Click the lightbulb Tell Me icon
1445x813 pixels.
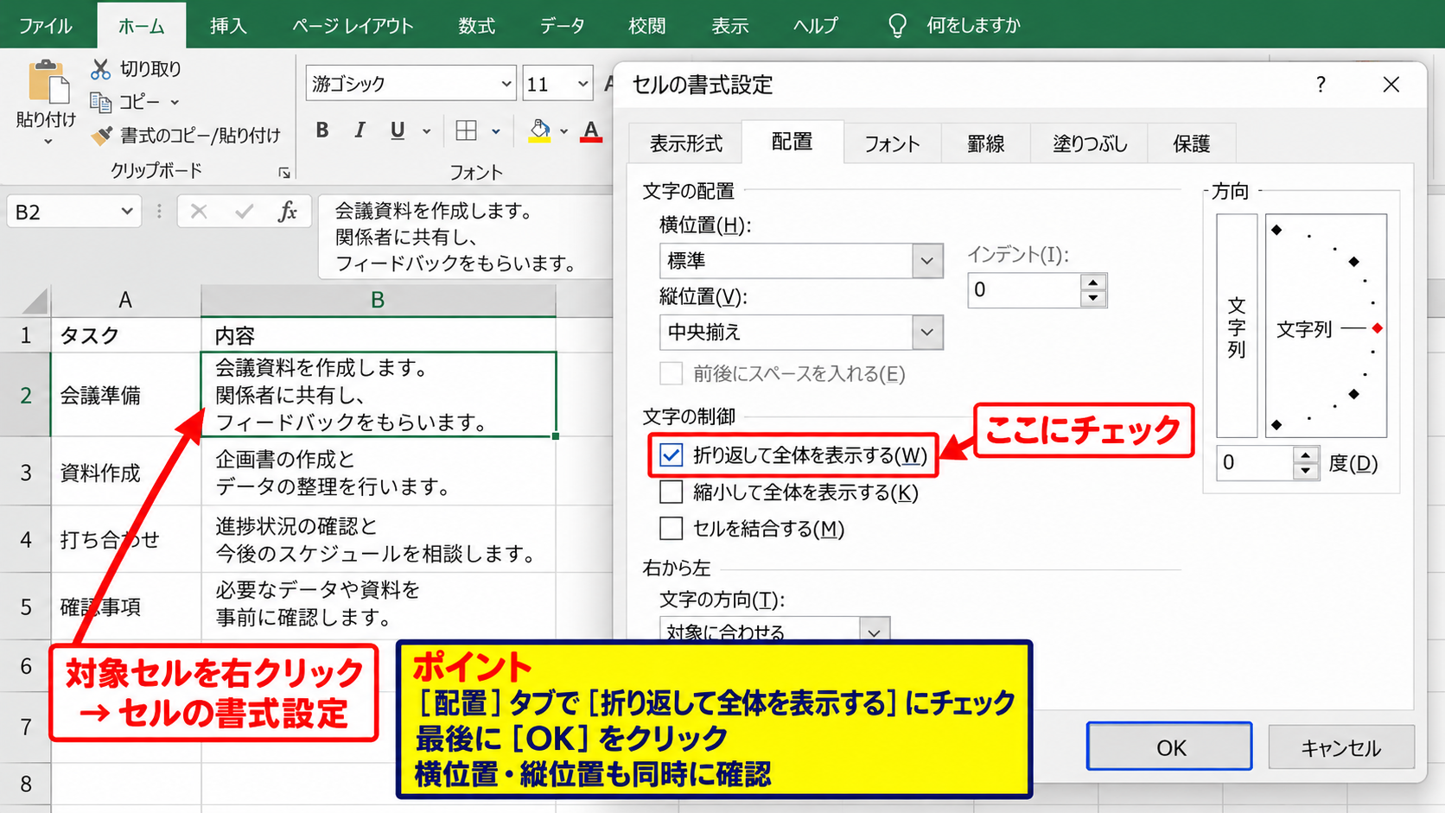(897, 26)
